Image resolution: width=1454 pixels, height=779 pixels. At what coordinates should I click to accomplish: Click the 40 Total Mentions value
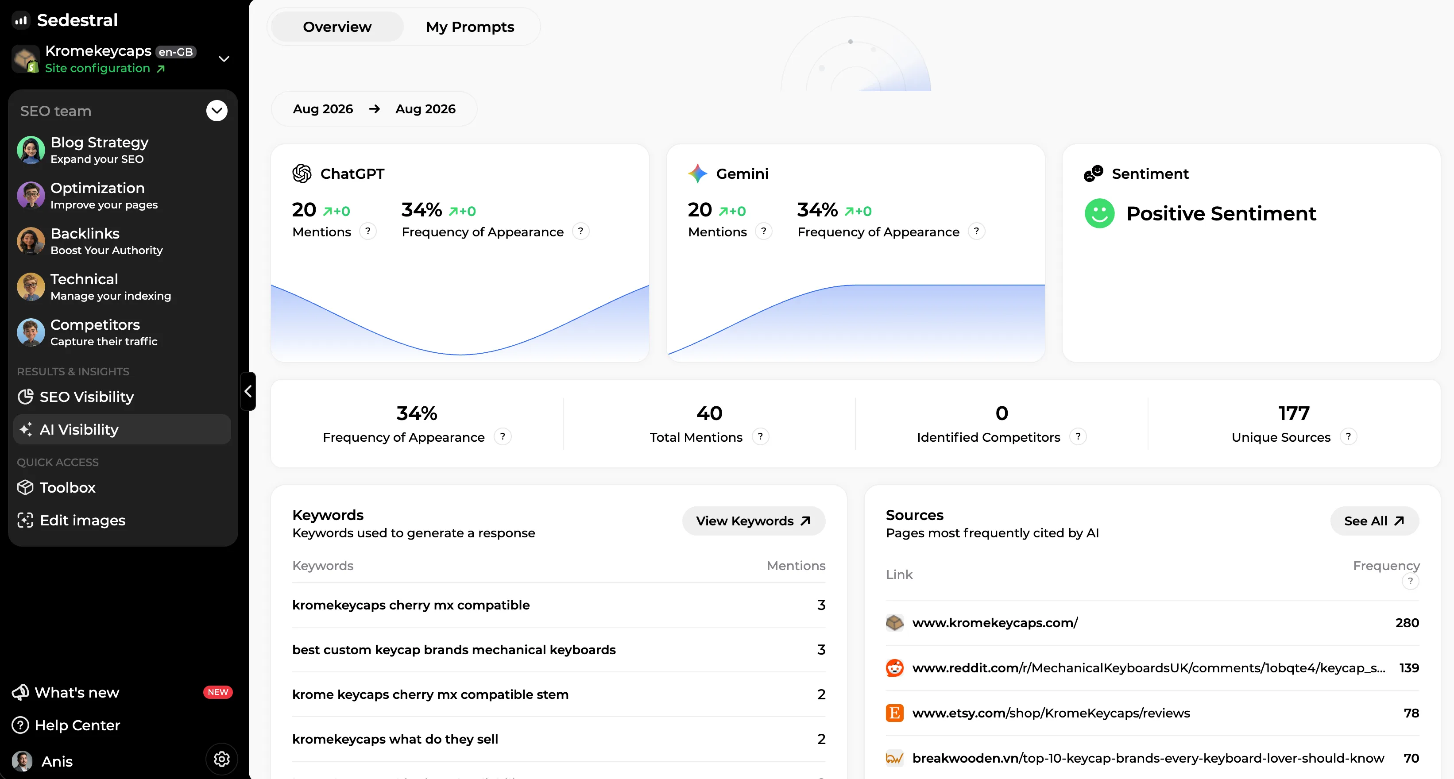(709, 413)
